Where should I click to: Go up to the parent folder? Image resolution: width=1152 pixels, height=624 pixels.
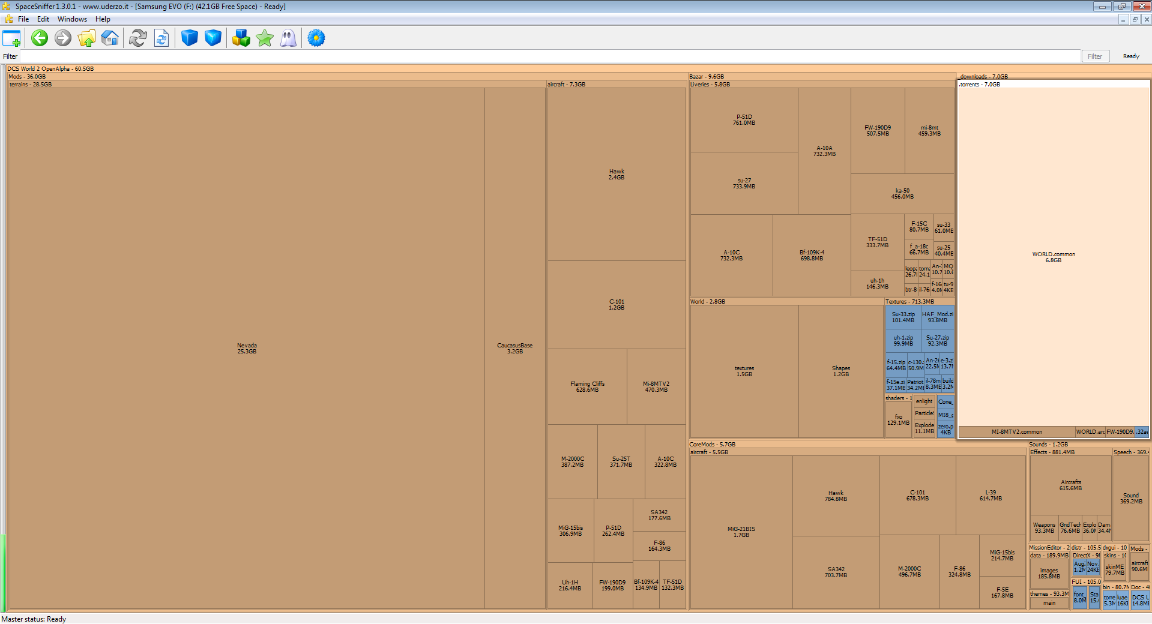click(x=86, y=38)
